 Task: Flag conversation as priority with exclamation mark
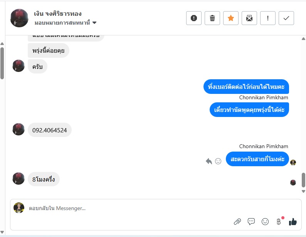click(x=267, y=18)
